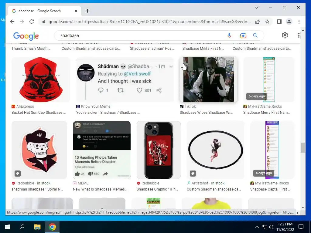Open 'Shadbase Captai First' link
311x233 pixels.
pos(270,189)
